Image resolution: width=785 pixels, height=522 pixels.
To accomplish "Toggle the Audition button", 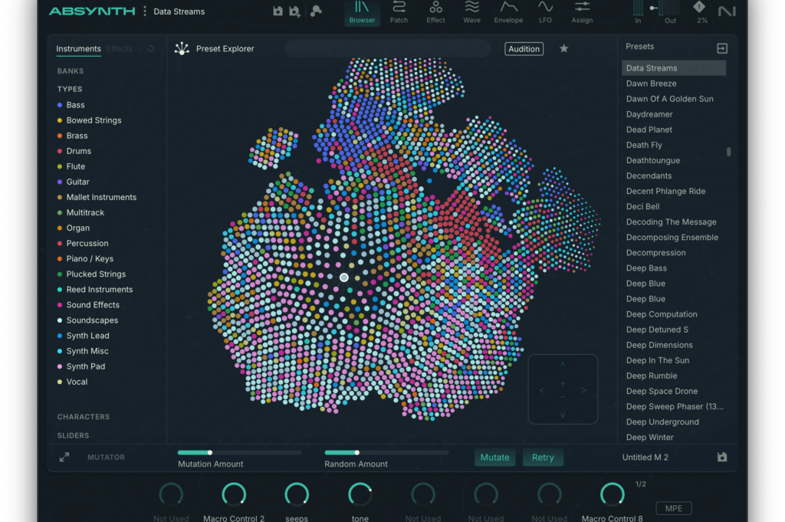I will (x=524, y=49).
